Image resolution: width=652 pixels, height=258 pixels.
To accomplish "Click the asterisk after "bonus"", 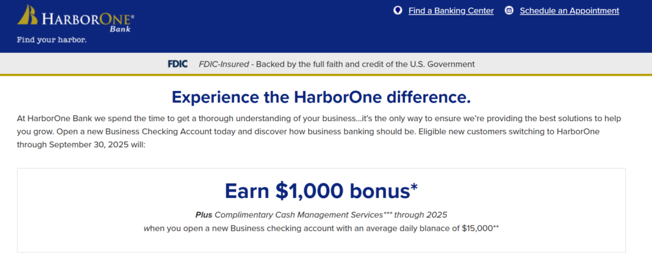I will tap(414, 187).
